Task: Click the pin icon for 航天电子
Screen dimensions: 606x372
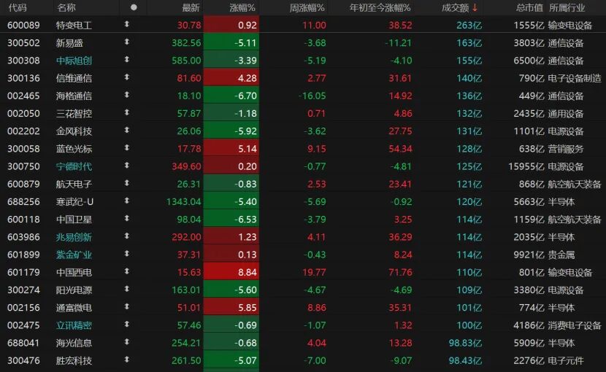Action: coord(126,183)
